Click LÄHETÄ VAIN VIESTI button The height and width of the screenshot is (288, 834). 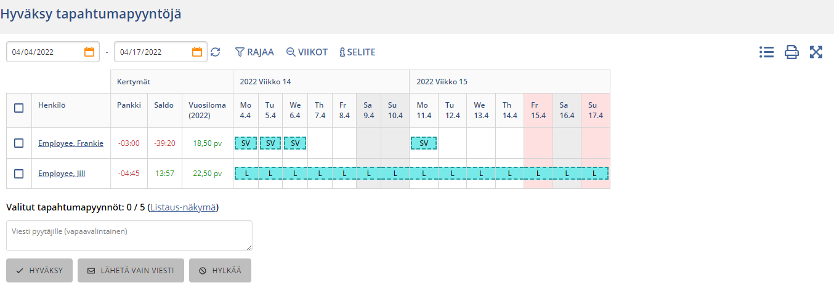click(x=131, y=270)
